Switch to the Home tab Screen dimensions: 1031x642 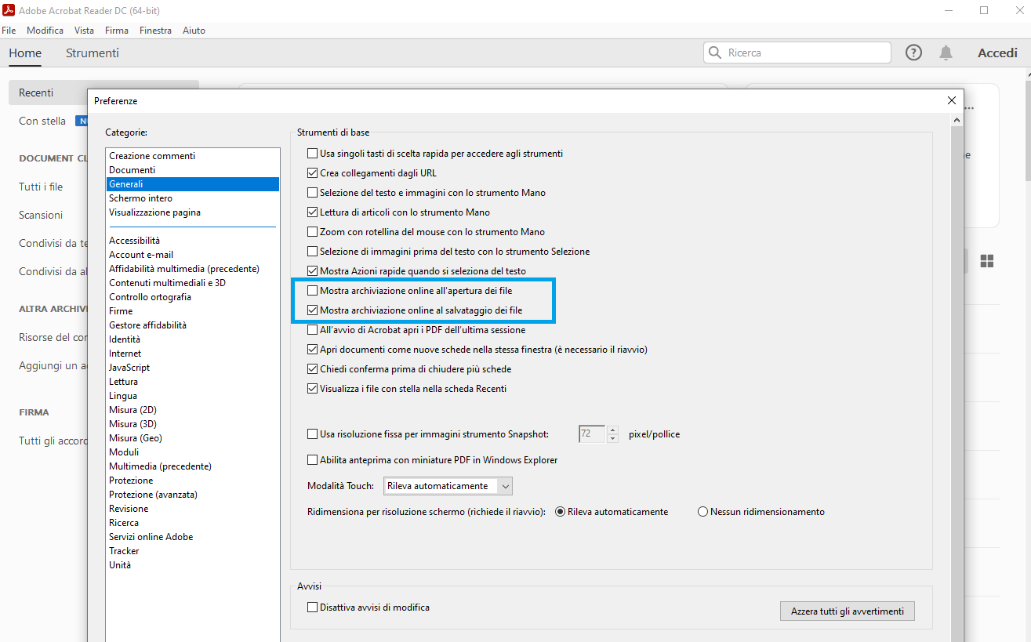[x=25, y=53]
